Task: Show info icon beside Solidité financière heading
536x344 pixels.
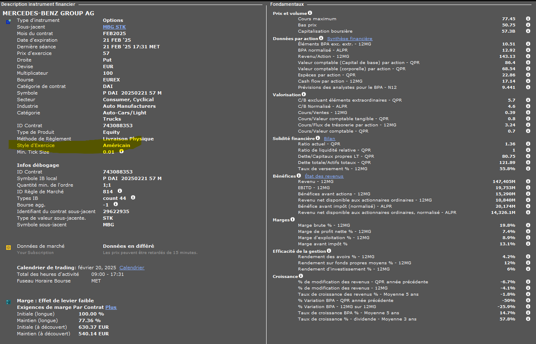Action: click(318, 138)
